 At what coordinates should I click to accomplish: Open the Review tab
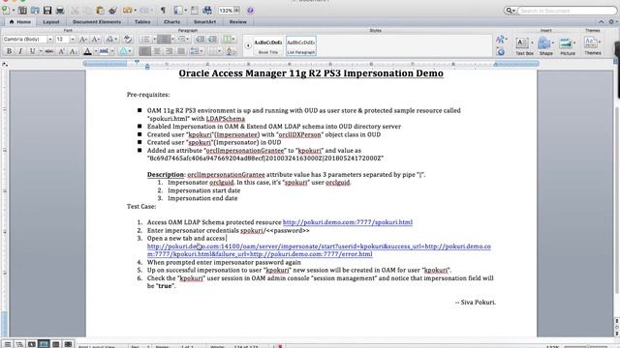click(x=238, y=21)
